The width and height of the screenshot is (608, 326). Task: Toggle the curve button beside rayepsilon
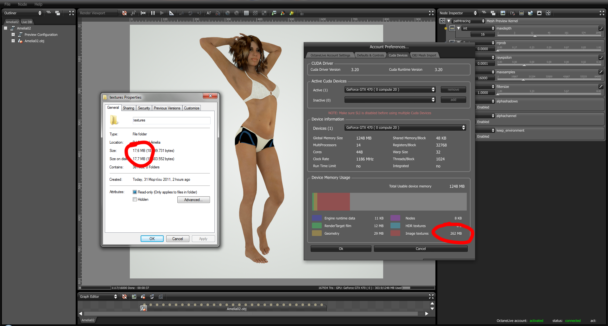(601, 57)
